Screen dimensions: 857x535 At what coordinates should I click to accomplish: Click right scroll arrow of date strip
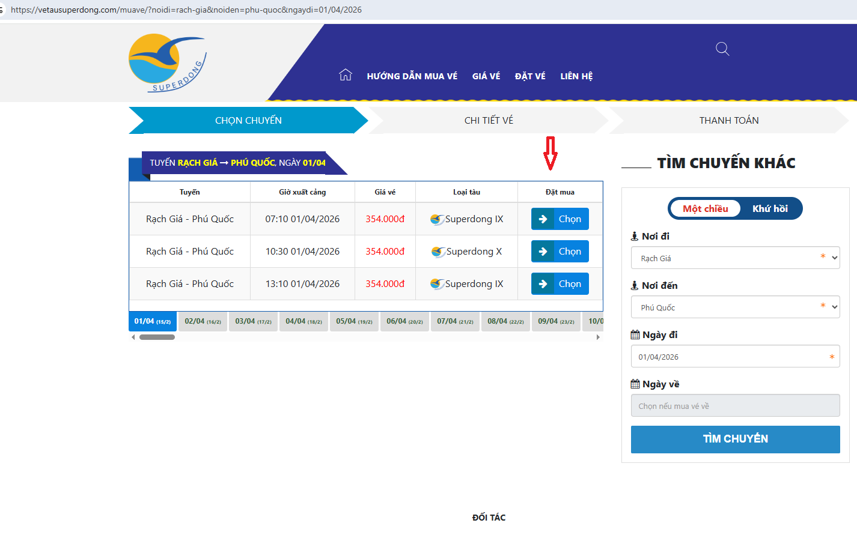point(598,337)
